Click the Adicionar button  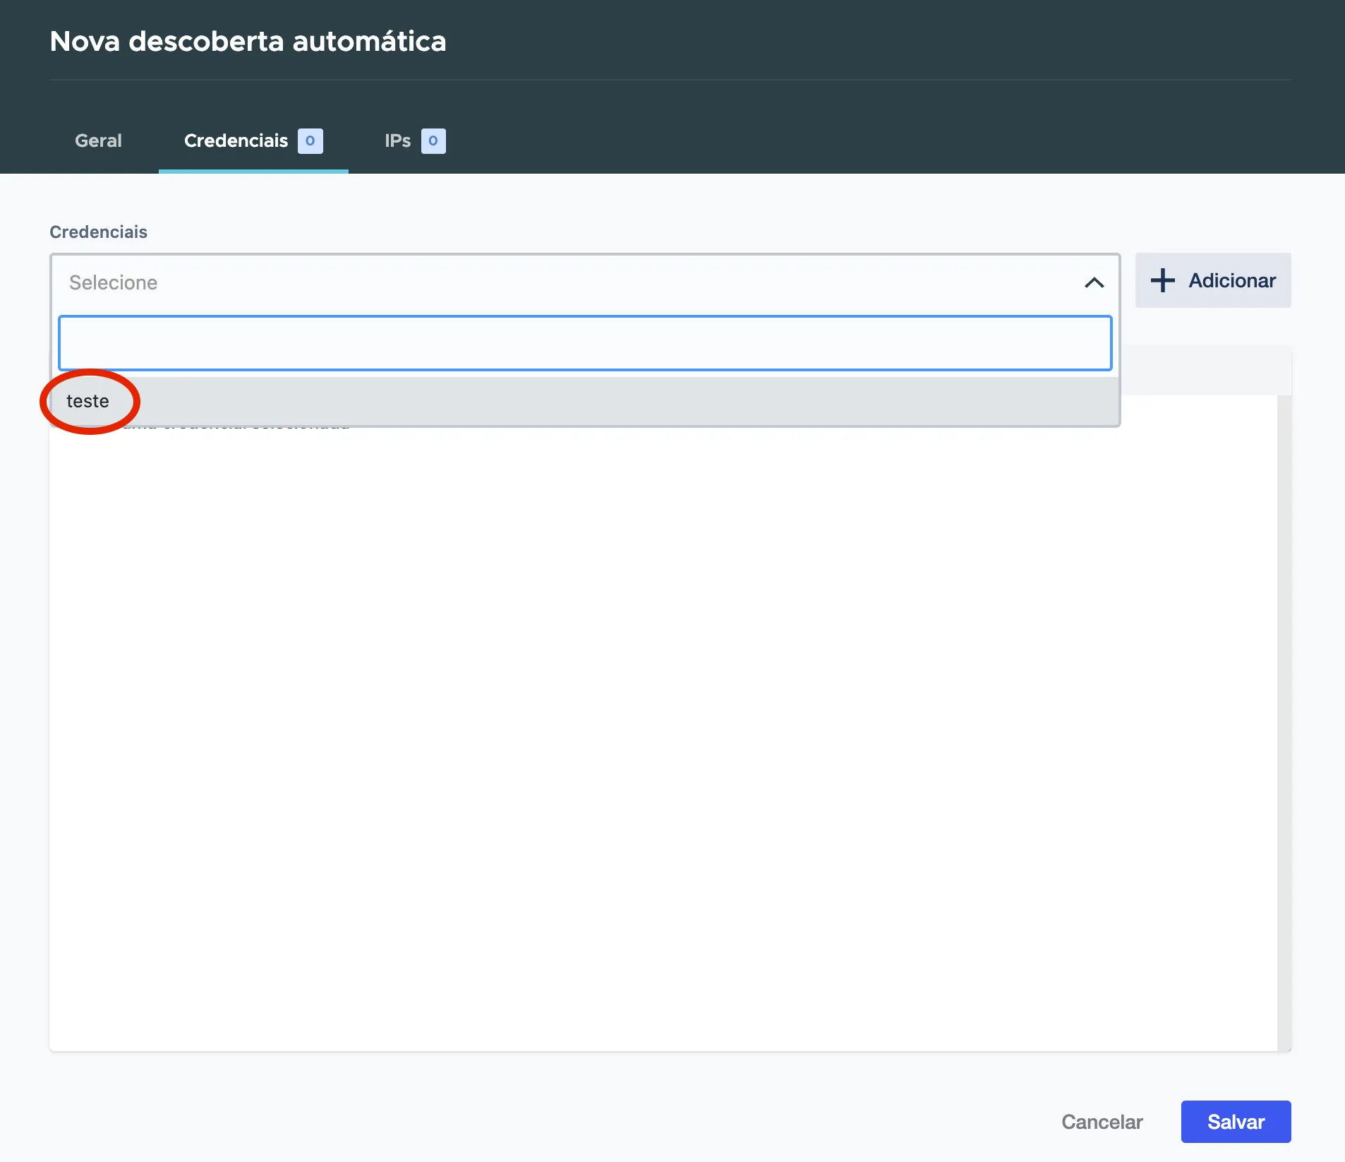coord(1213,280)
